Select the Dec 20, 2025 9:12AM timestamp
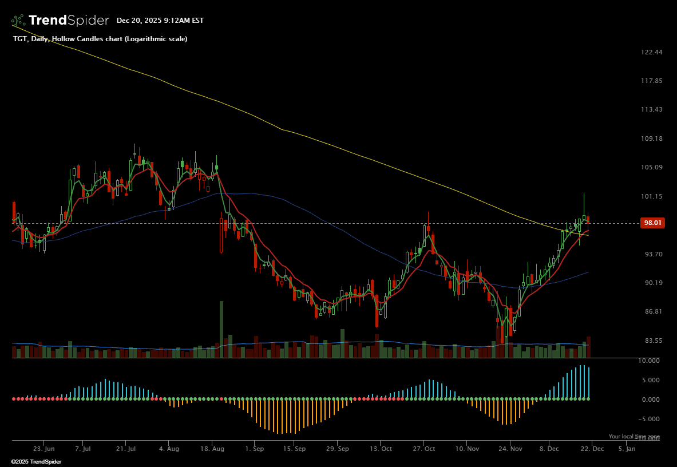 [160, 21]
